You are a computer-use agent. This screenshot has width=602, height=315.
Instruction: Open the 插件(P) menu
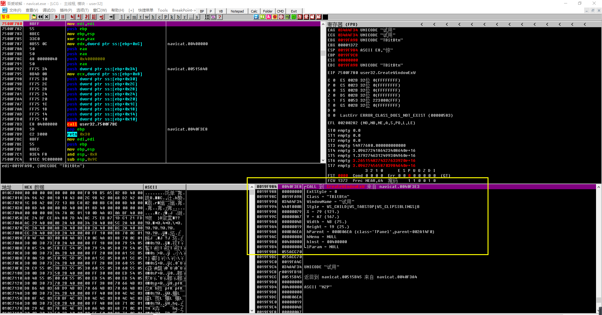(x=66, y=10)
